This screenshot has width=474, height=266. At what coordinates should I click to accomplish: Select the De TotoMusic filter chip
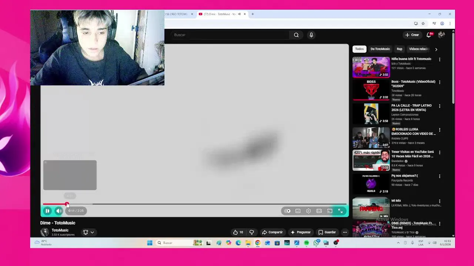(380, 49)
